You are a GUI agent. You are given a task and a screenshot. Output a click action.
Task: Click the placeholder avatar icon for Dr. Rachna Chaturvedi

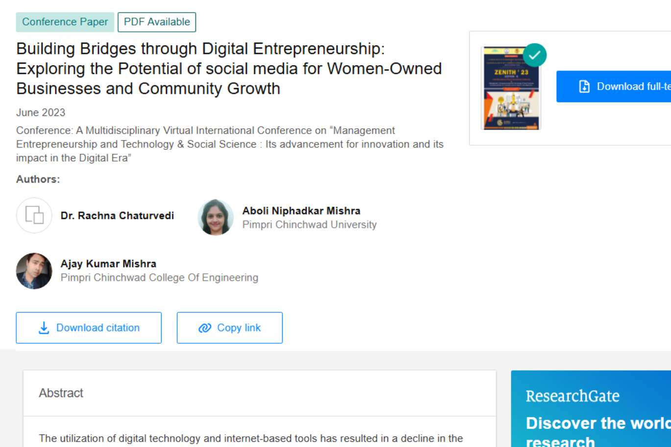click(x=34, y=215)
